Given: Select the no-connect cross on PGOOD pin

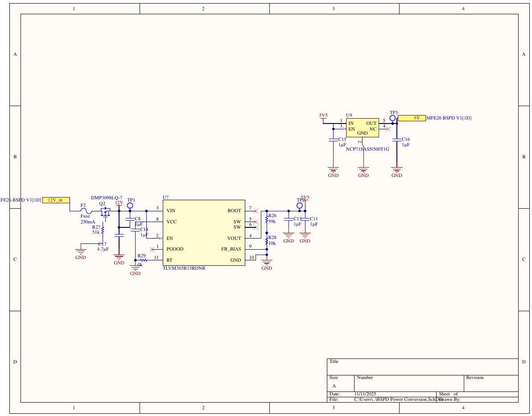Looking at the screenshot, I should 152,249.
